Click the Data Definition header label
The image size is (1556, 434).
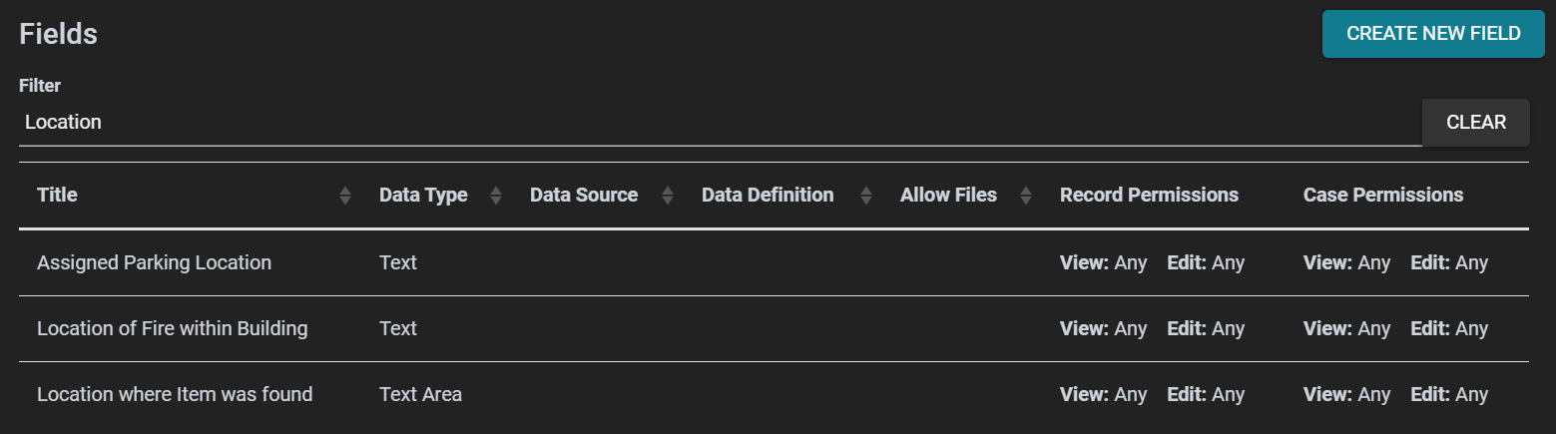(768, 196)
